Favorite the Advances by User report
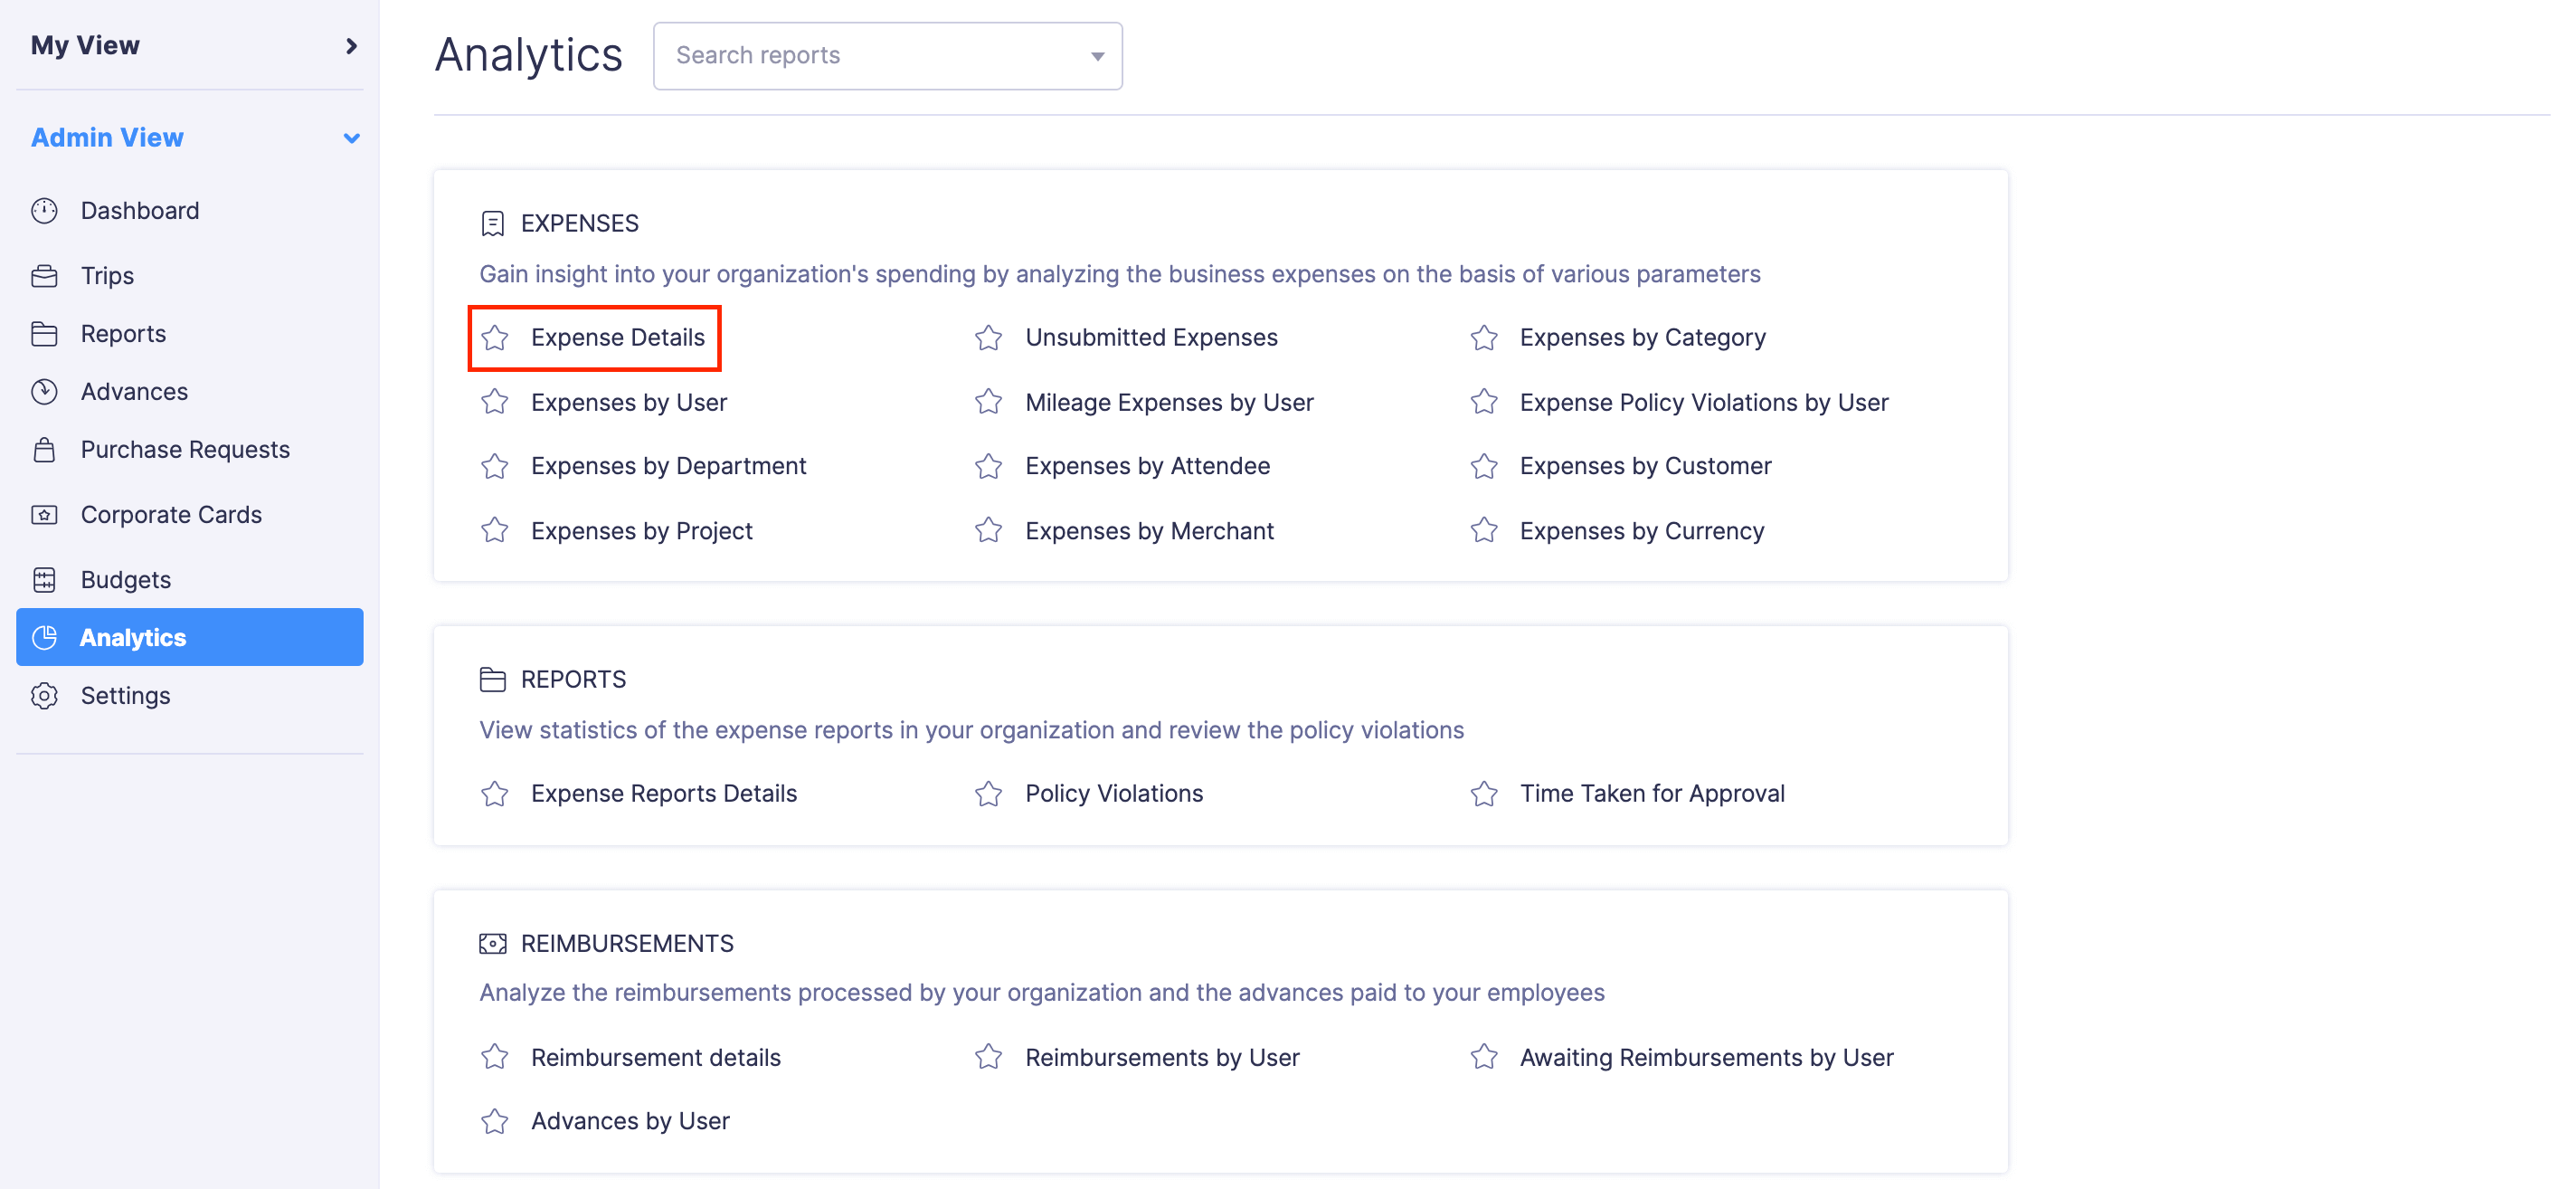 (494, 1120)
